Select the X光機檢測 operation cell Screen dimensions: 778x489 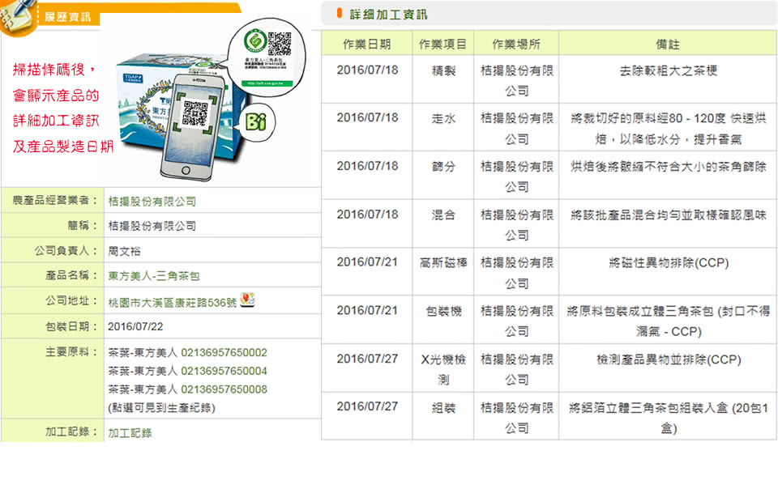coord(443,369)
